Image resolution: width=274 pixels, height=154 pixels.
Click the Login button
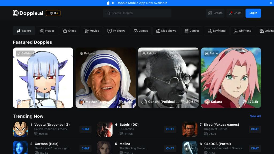(253, 13)
